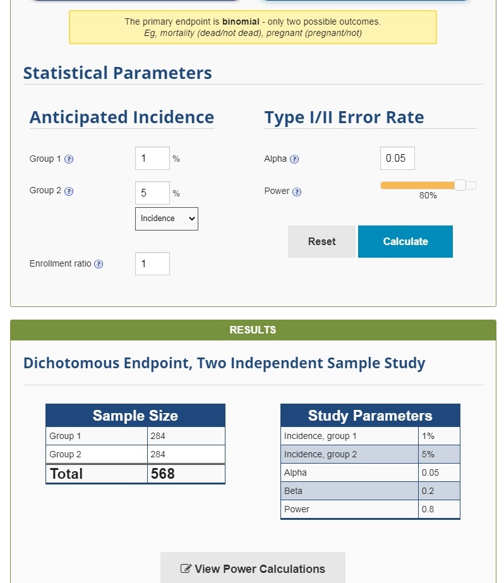Click the Alpha value field
Viewport: 504px width, 583px height.
click(x=397, y=159)
